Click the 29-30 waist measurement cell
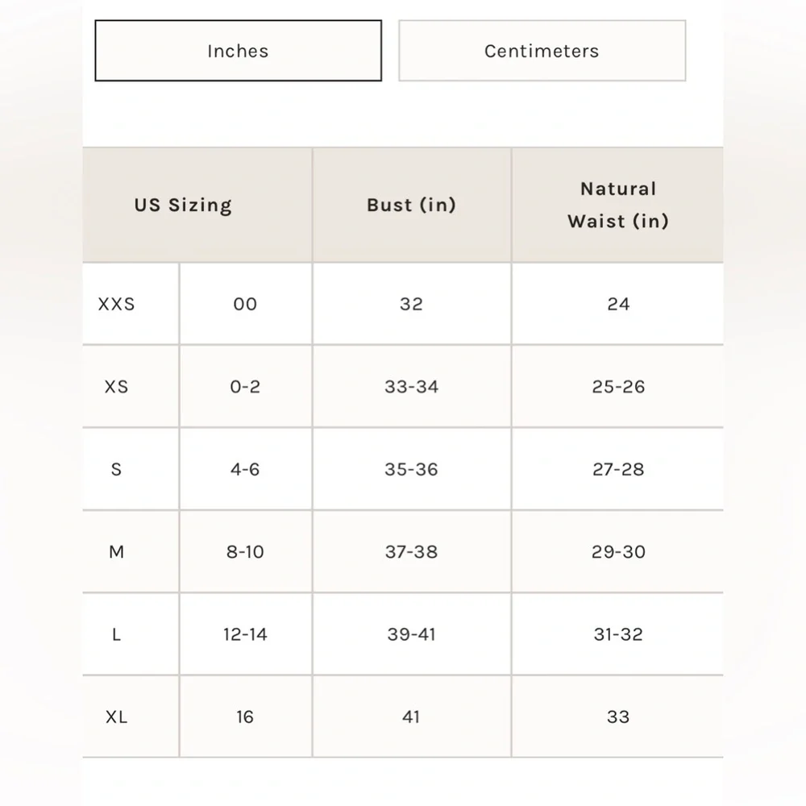 (618, 552)
